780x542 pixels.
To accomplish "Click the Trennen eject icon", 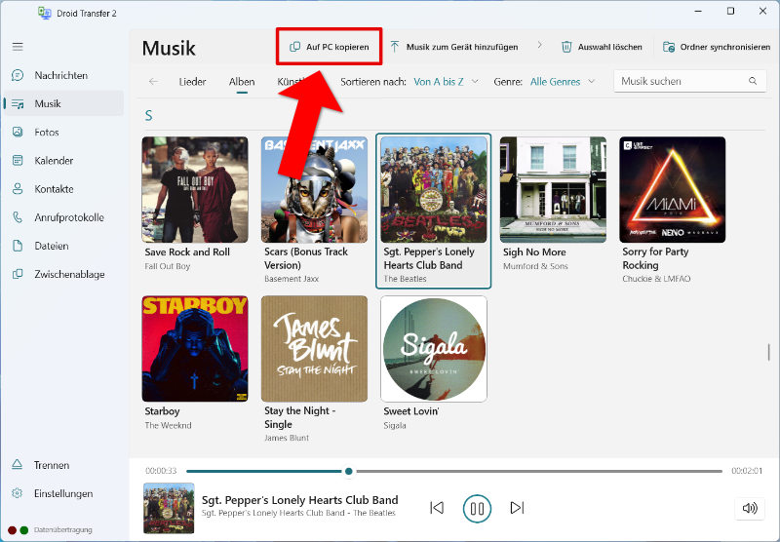I will click(17, 464).
